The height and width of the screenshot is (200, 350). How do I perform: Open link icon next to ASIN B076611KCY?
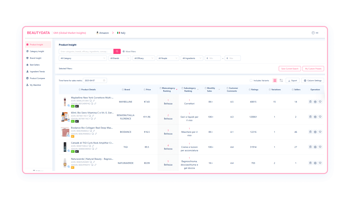click(x=93, y=116)
